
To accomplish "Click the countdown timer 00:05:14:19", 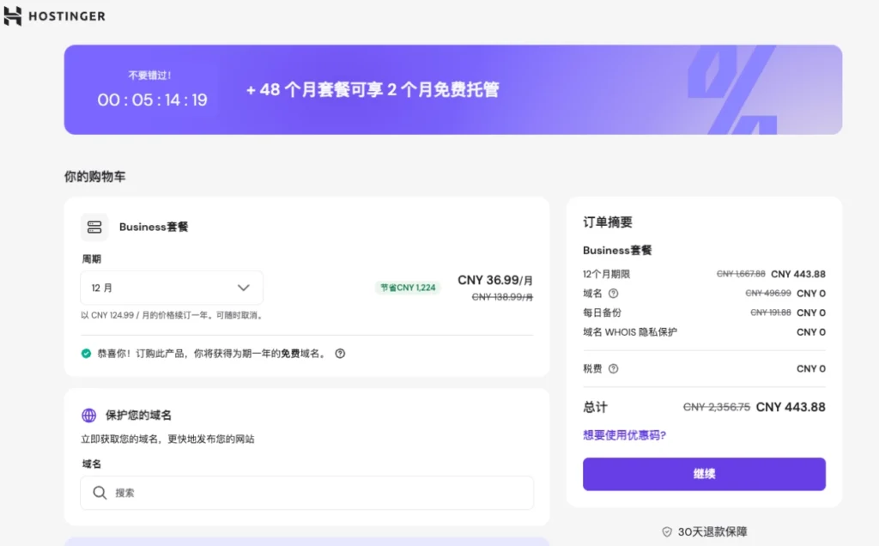I will (152, 100).
